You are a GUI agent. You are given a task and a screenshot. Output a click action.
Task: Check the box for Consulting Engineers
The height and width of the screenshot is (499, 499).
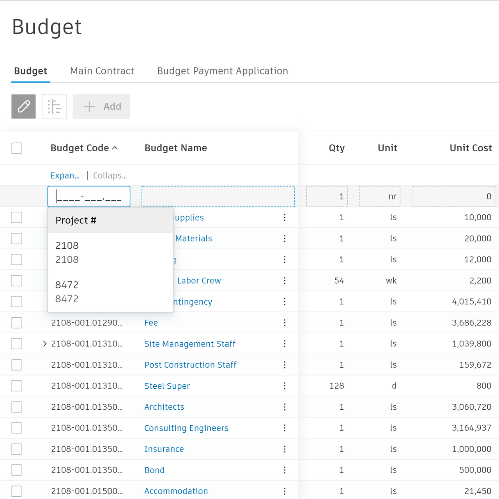click(x=16, y=428)
